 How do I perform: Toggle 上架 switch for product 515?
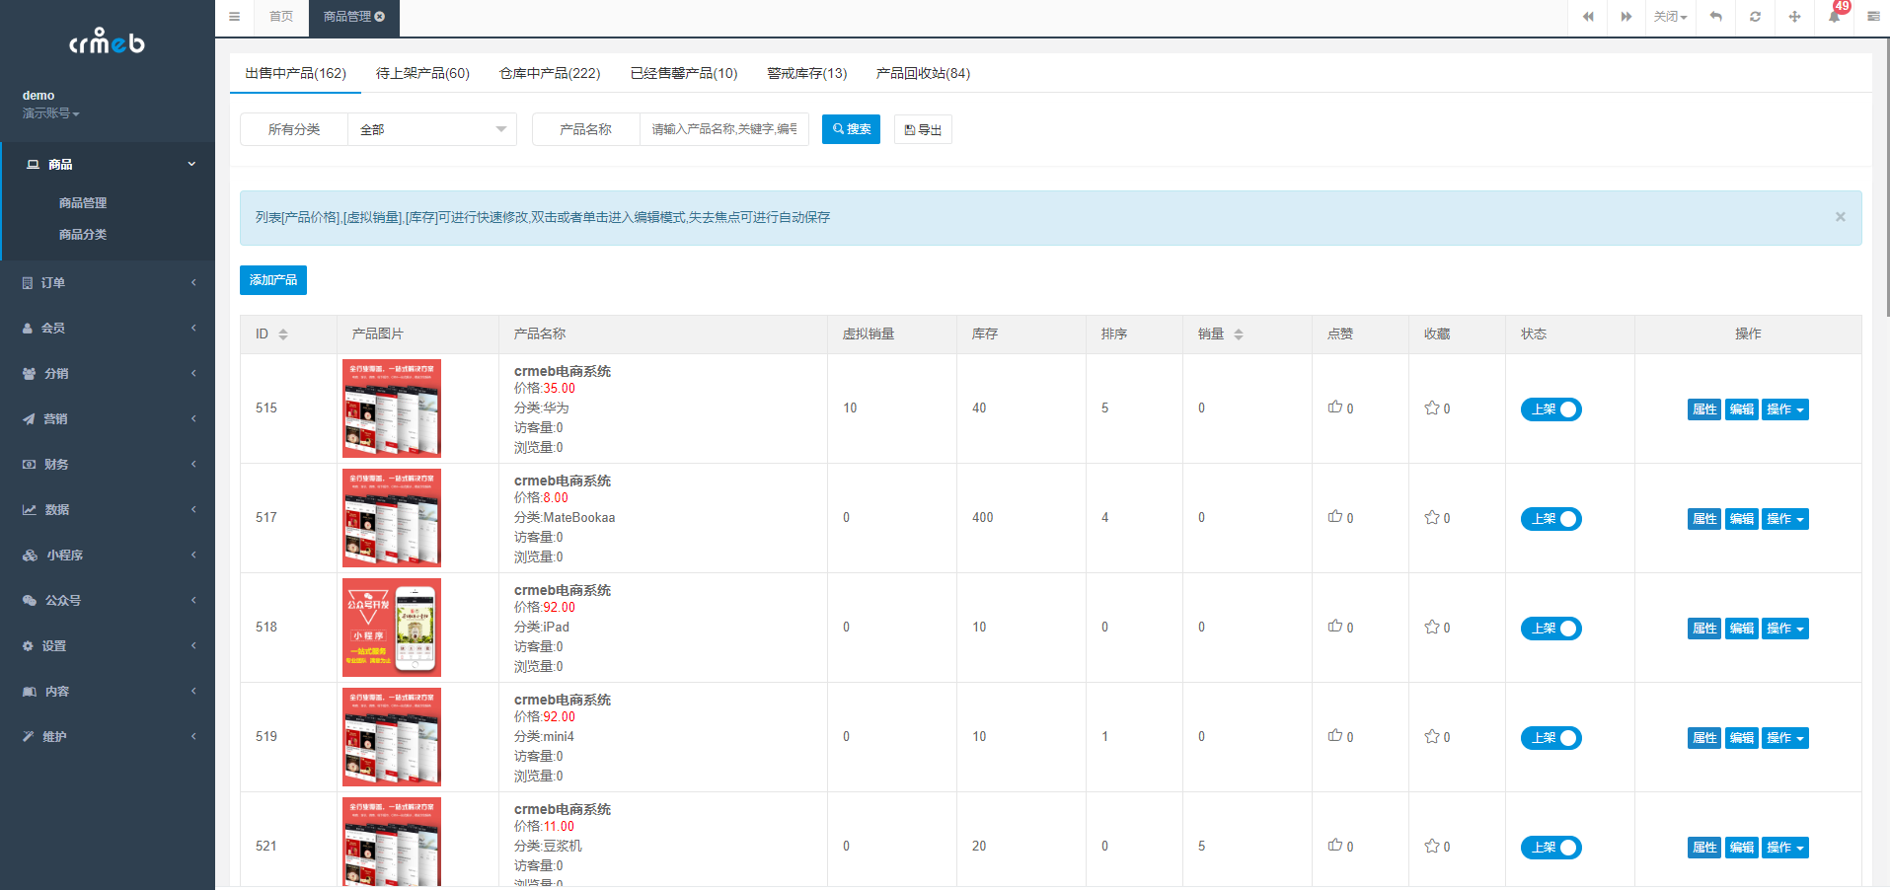[x=1550, y=409]
